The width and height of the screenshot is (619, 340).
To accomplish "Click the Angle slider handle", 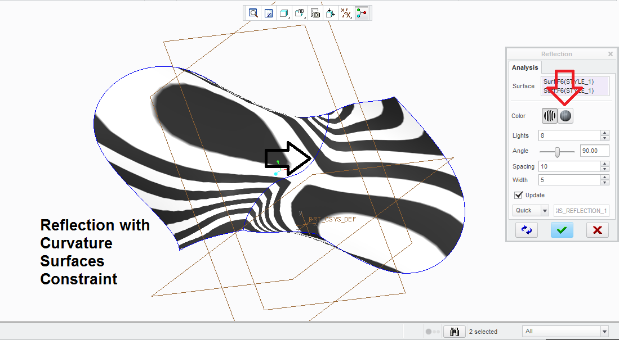I will [x=557, y=152].
